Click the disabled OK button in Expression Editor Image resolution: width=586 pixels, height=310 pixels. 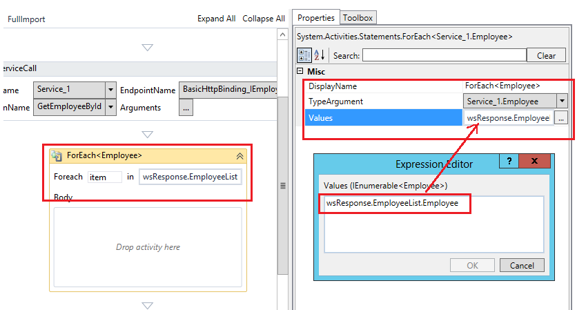click(472, 266)
